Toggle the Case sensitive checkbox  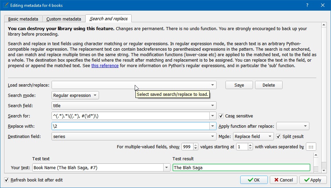click(x=221, y=116)
